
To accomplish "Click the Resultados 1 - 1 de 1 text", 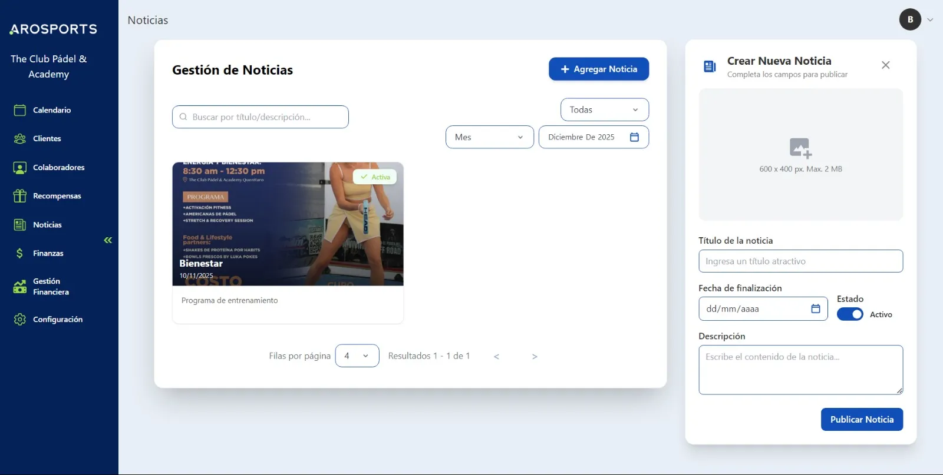I will click(x=429, y=356).
